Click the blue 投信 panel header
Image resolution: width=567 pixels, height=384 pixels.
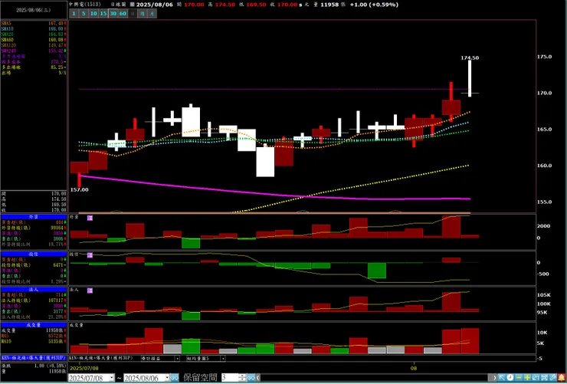coord(34,254)
